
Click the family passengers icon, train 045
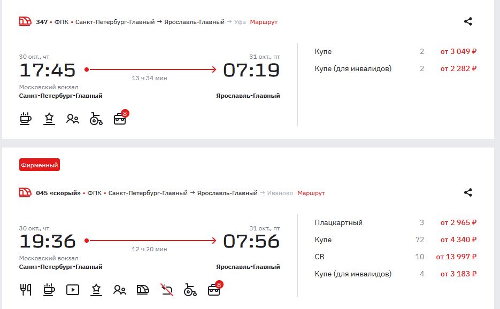tap(120, 290)
